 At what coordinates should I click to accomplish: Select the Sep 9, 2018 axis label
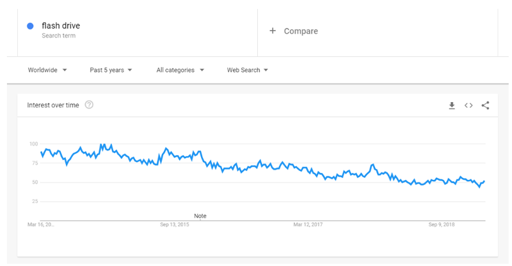[442, 225]
